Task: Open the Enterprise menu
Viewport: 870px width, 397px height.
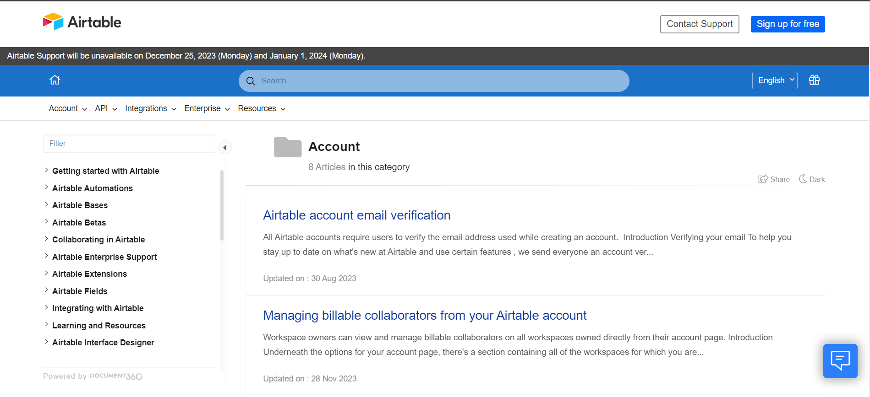Action: click(x=207, y=108)
